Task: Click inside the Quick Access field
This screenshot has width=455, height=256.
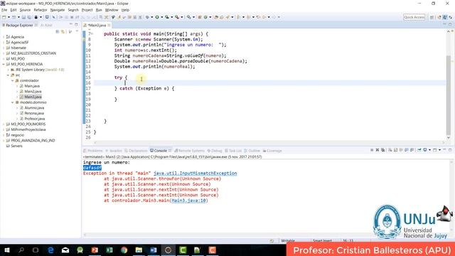Action: pos(414,17)
